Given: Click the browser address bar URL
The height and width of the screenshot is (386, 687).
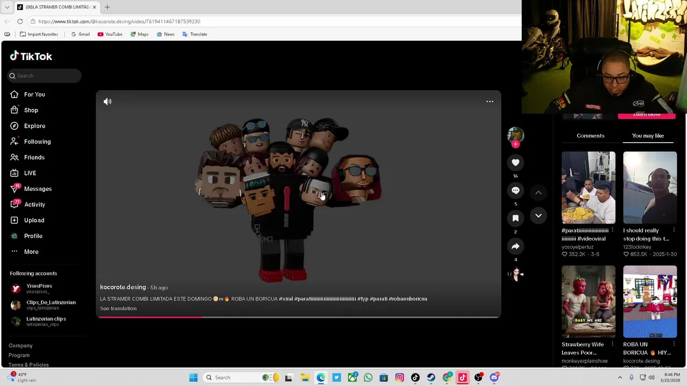Looking at the screenshot, I should coord(119,21).
